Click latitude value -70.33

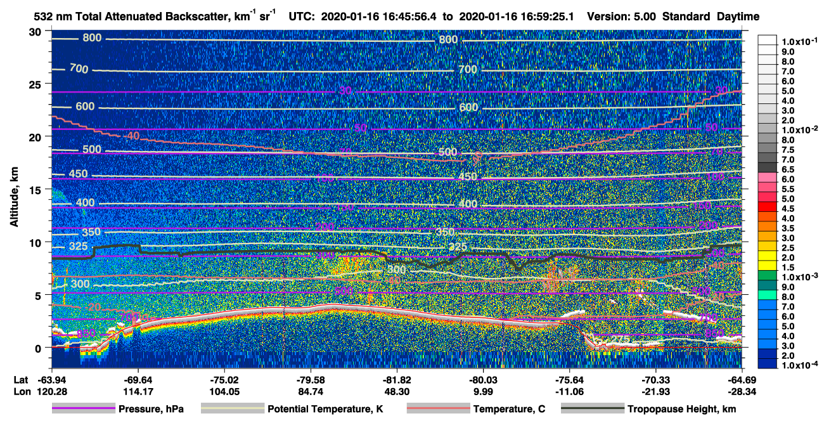tap(655, 380)
